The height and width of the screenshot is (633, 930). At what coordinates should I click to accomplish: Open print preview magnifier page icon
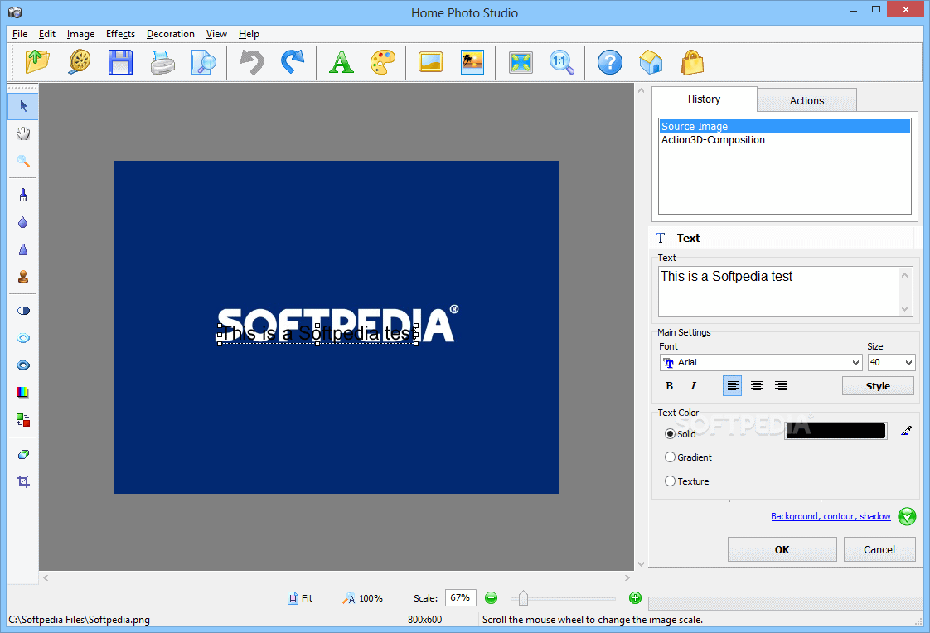pos(203,61)
